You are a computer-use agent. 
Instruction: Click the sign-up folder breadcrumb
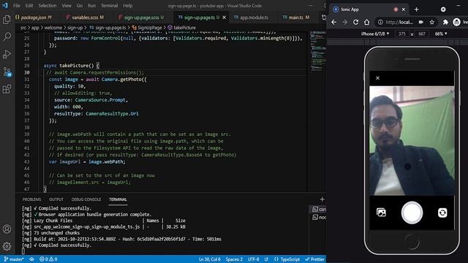pyautogui.click(x=75, y=28)
